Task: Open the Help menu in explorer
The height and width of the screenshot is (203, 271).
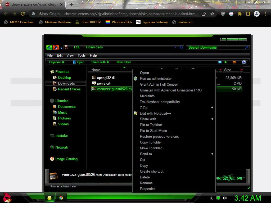Action: 93,56
